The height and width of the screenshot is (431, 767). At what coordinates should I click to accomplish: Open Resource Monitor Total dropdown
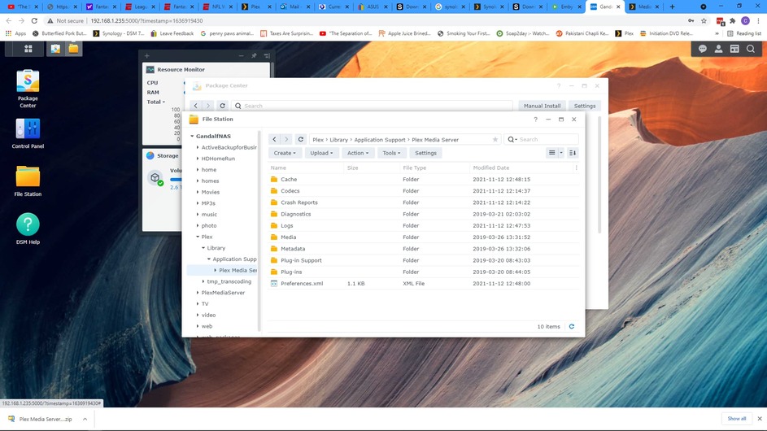[156, 102]
